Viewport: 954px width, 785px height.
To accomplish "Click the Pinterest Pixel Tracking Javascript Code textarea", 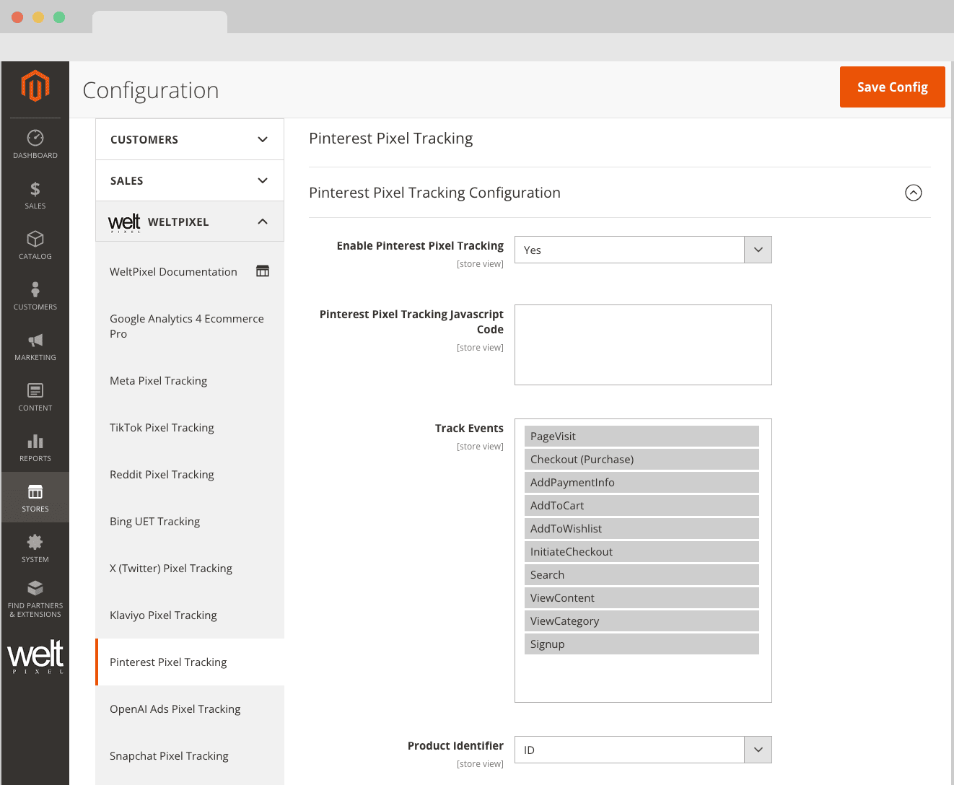I will pyautogui.click(x=643, y=345).
